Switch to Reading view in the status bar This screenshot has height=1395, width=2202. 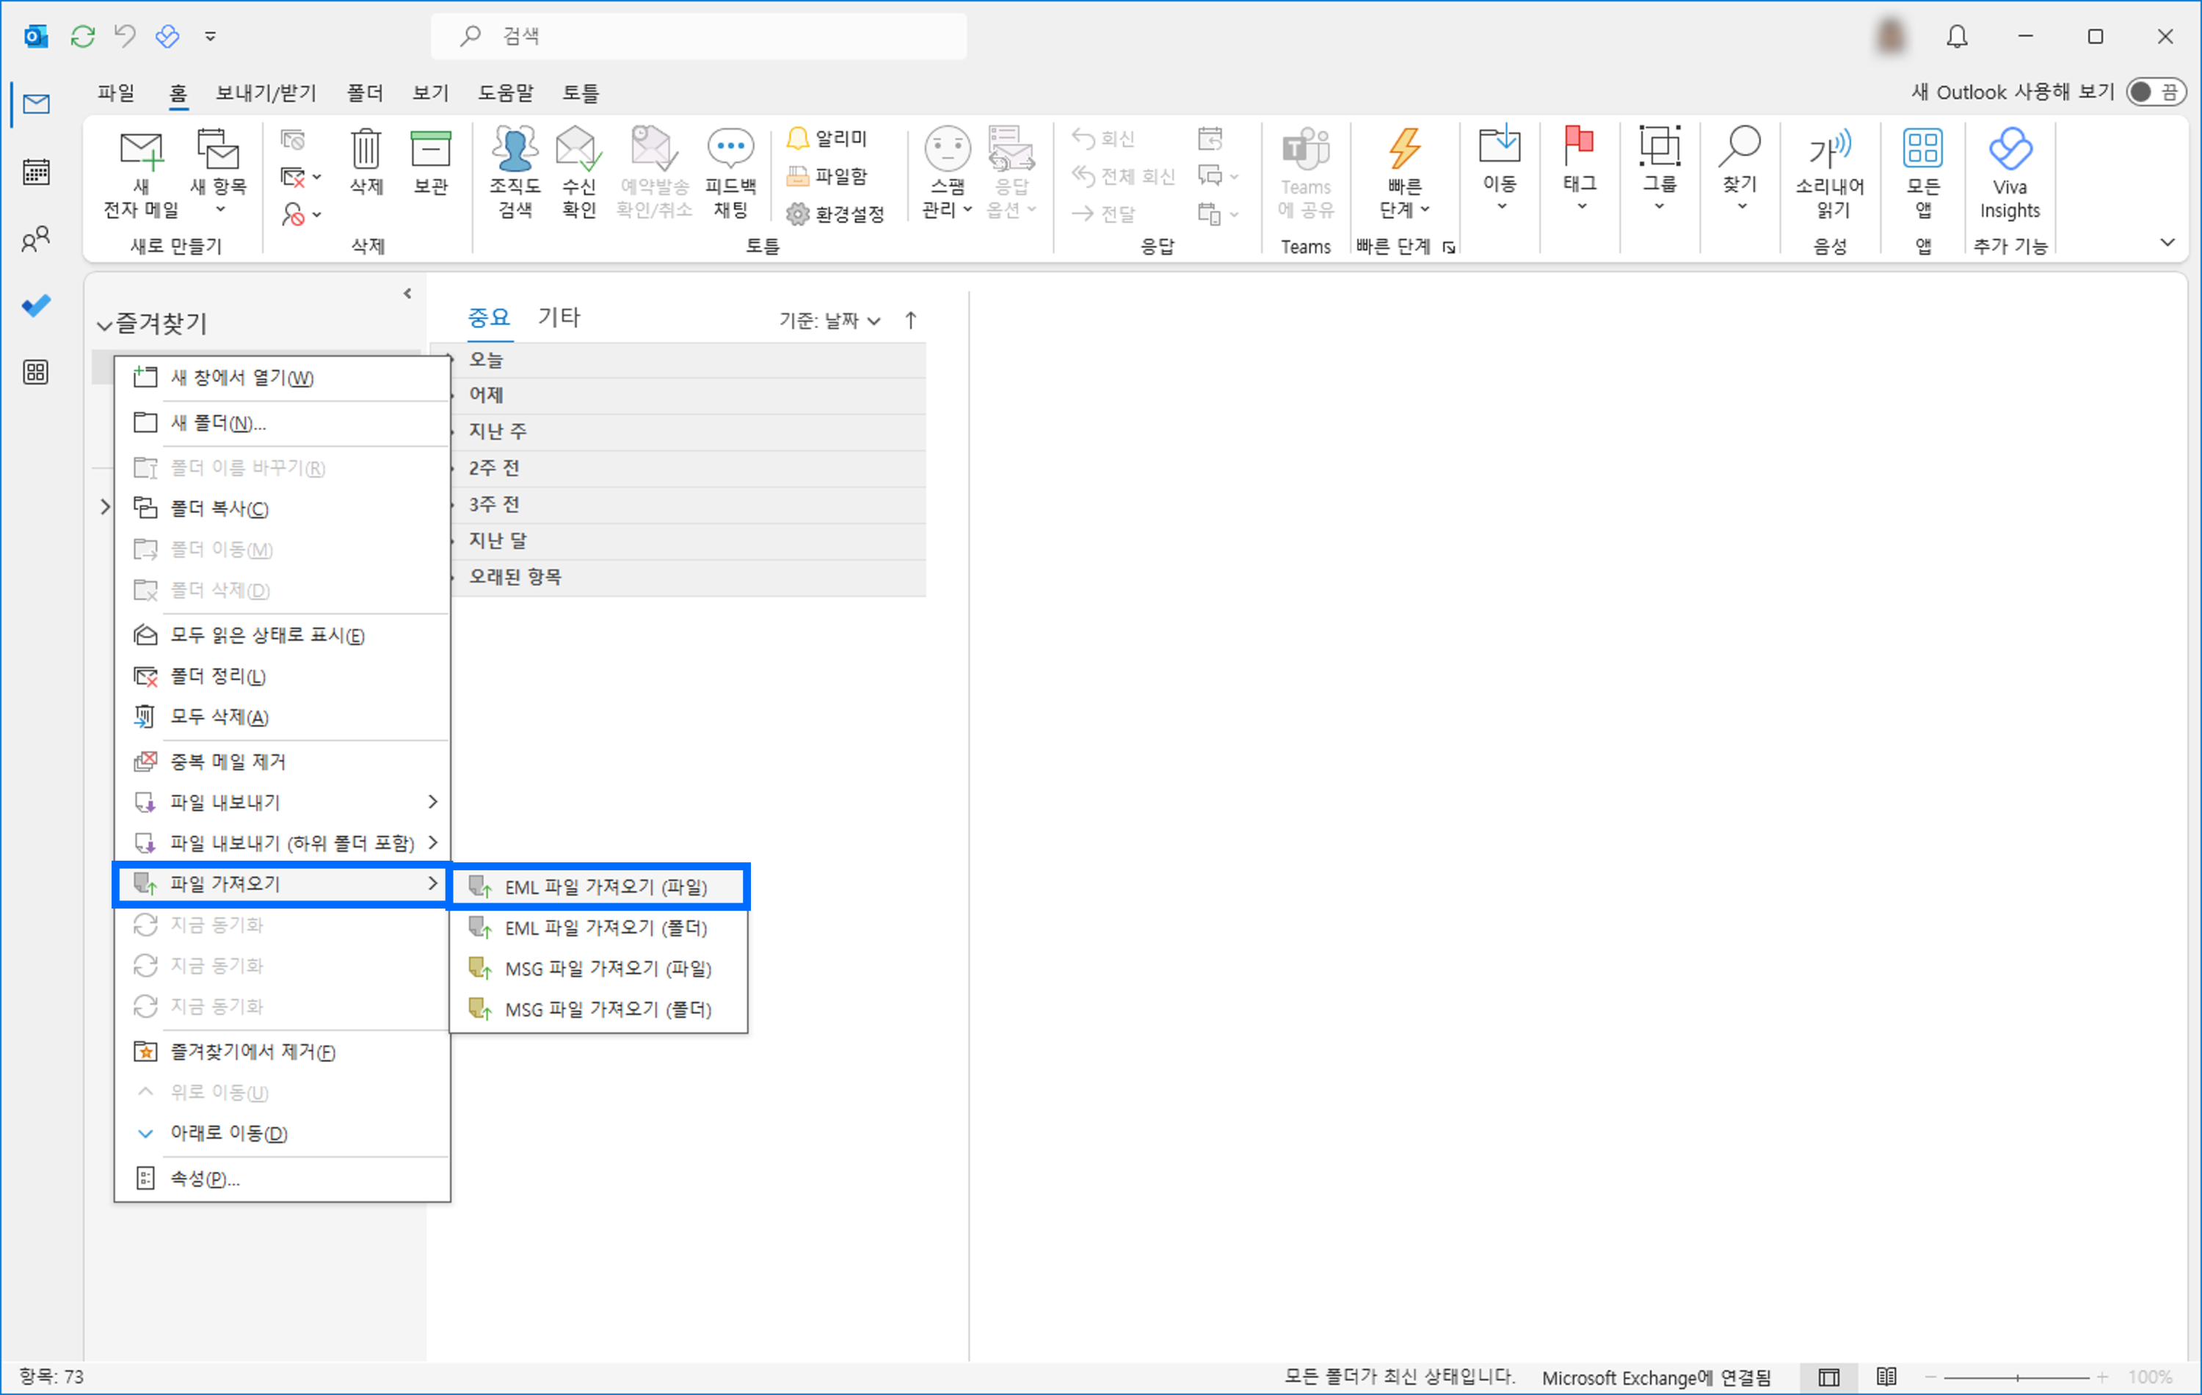click(x=1886, y=1377)
